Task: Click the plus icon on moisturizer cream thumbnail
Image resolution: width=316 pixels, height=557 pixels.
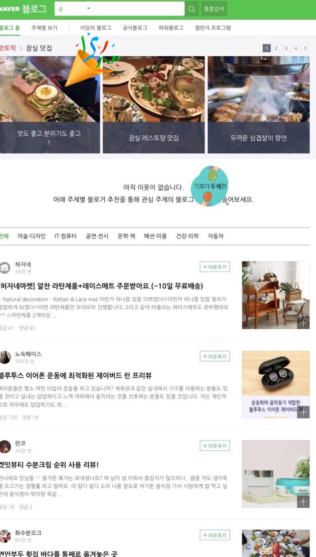Action: click(303, 502)
